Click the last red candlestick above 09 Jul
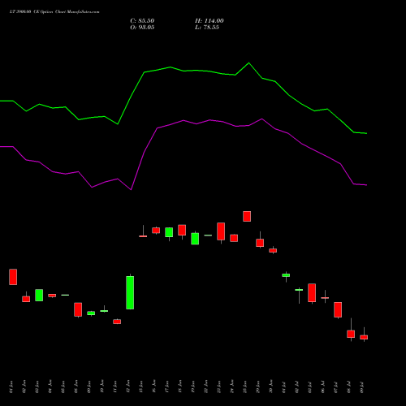Viewport: 406px width, 406px height. coord(364,337)
